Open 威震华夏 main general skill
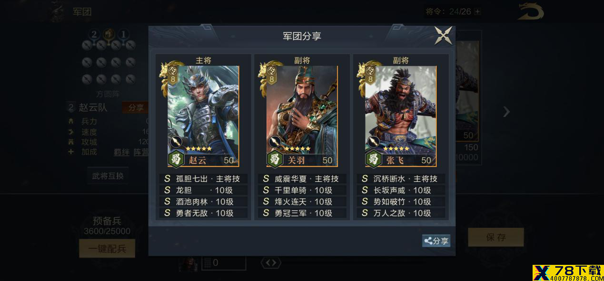The width and height of the screenshot is (604, 281). [302, 179]
